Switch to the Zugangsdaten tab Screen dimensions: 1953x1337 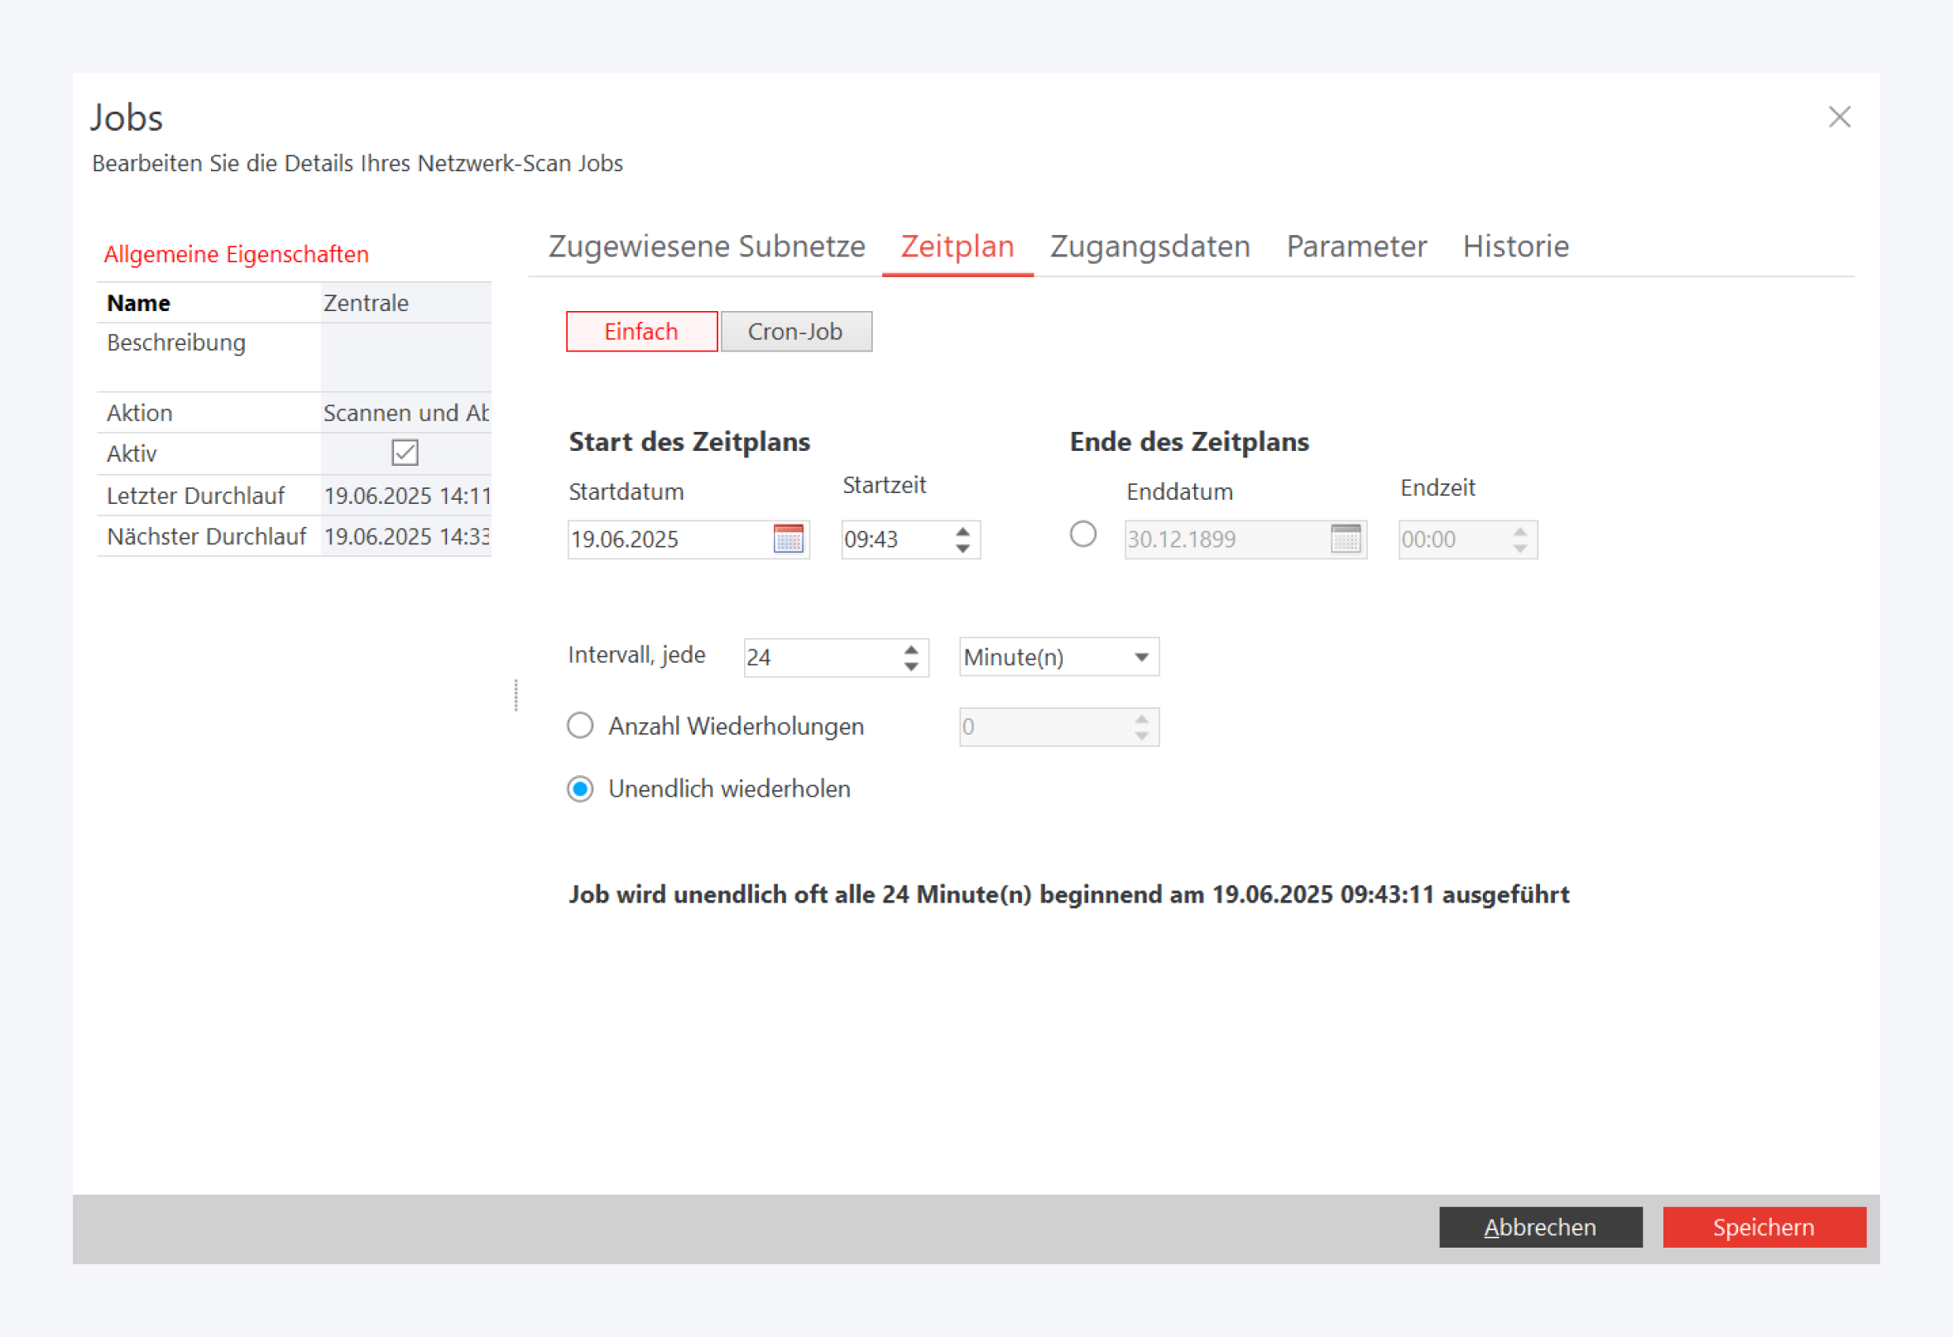pyautogui.click(x=1149, y=247)
